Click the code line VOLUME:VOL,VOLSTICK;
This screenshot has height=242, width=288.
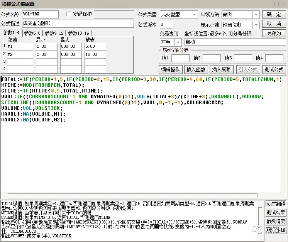point(32,108)
